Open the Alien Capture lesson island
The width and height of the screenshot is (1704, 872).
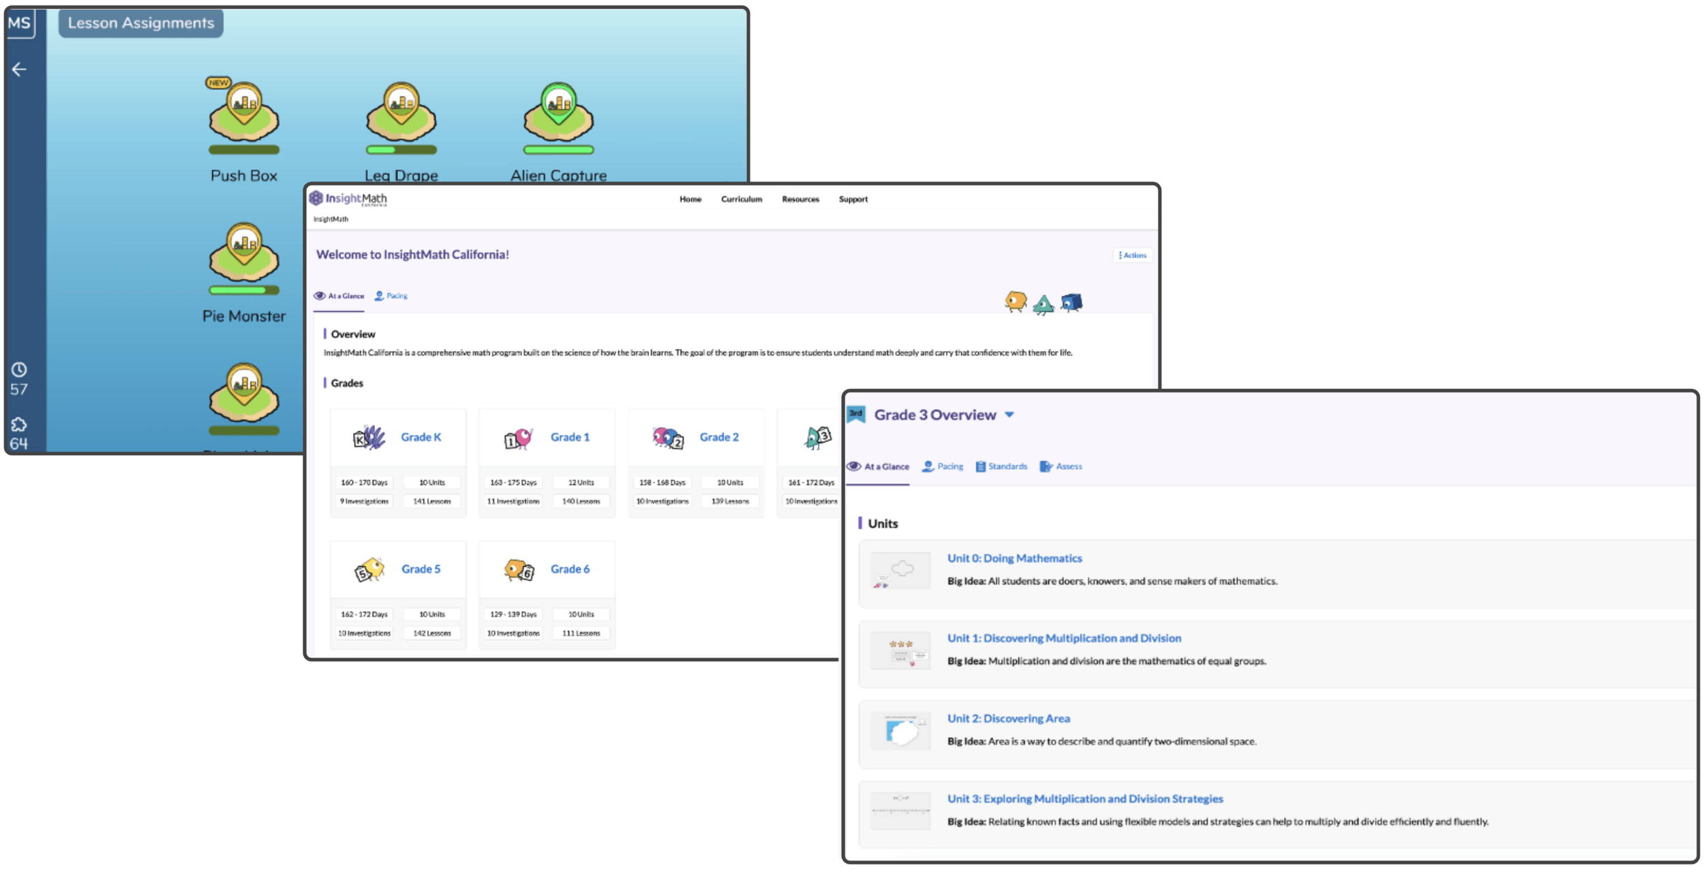tap(558, 114)
